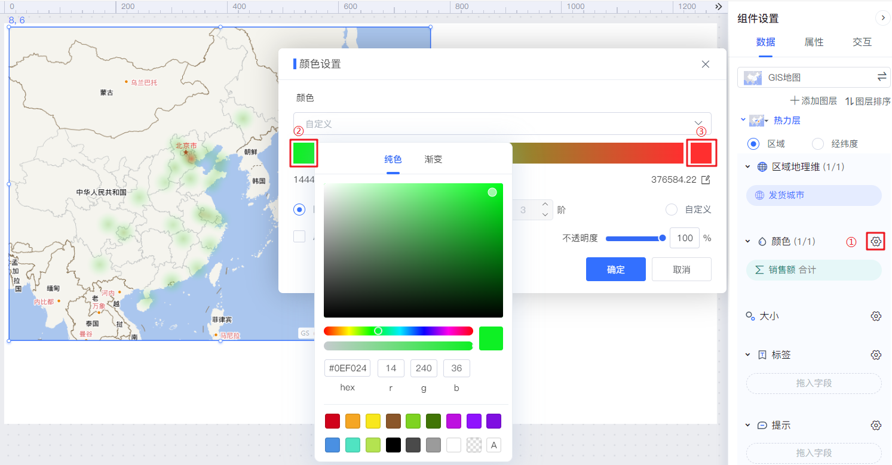
Task: Pick the magenta preset color swatch
Action: point(453,421)
